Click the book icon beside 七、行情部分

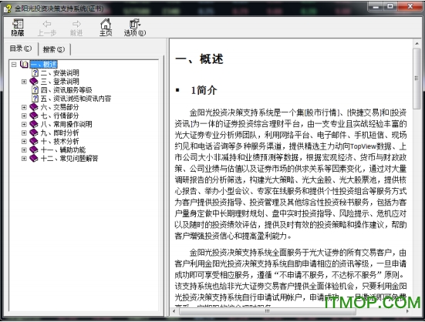coord(34,116)
